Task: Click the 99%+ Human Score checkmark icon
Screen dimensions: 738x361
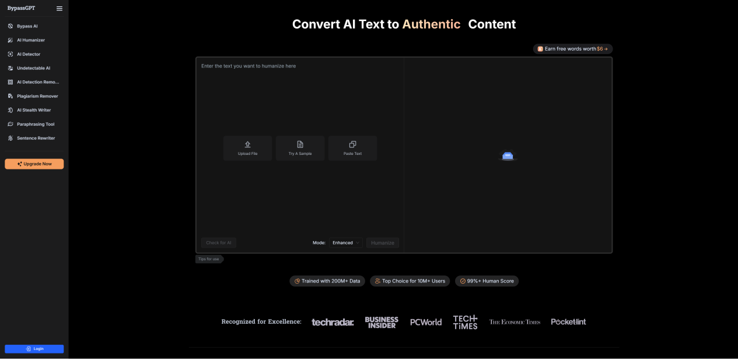Action: [x=463, y=281]
